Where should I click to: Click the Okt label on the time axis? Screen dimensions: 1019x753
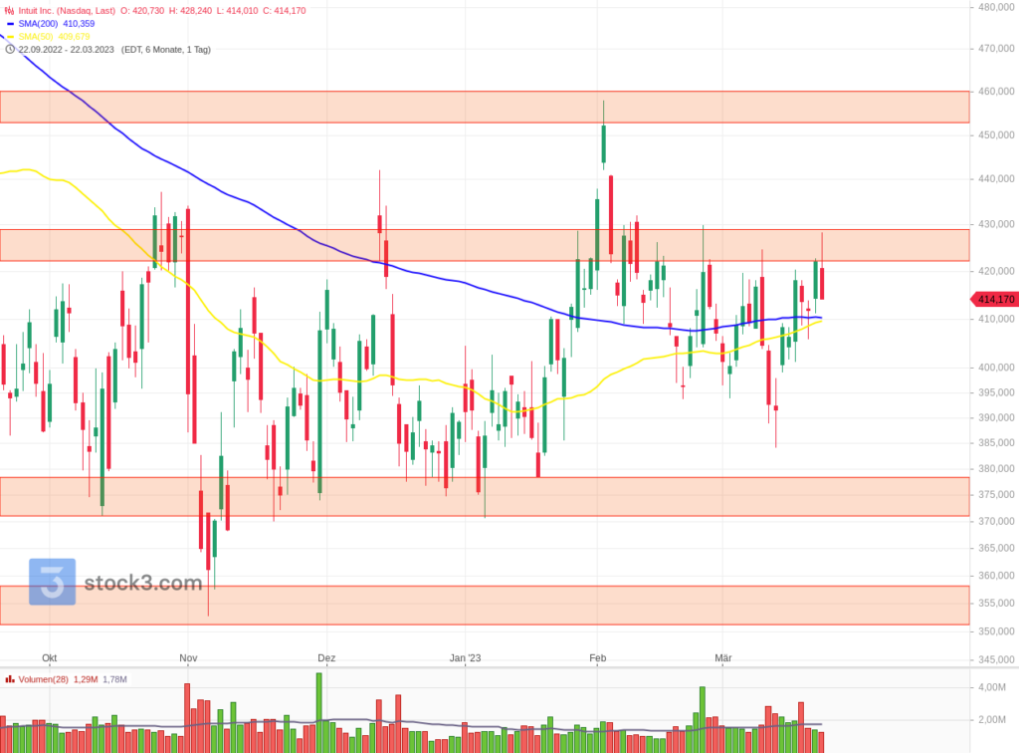pyautogui.click(x=50, y=658)
